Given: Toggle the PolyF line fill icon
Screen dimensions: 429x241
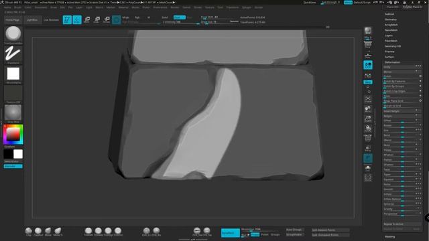Looking at the screenshot, I should pos(368,138).
